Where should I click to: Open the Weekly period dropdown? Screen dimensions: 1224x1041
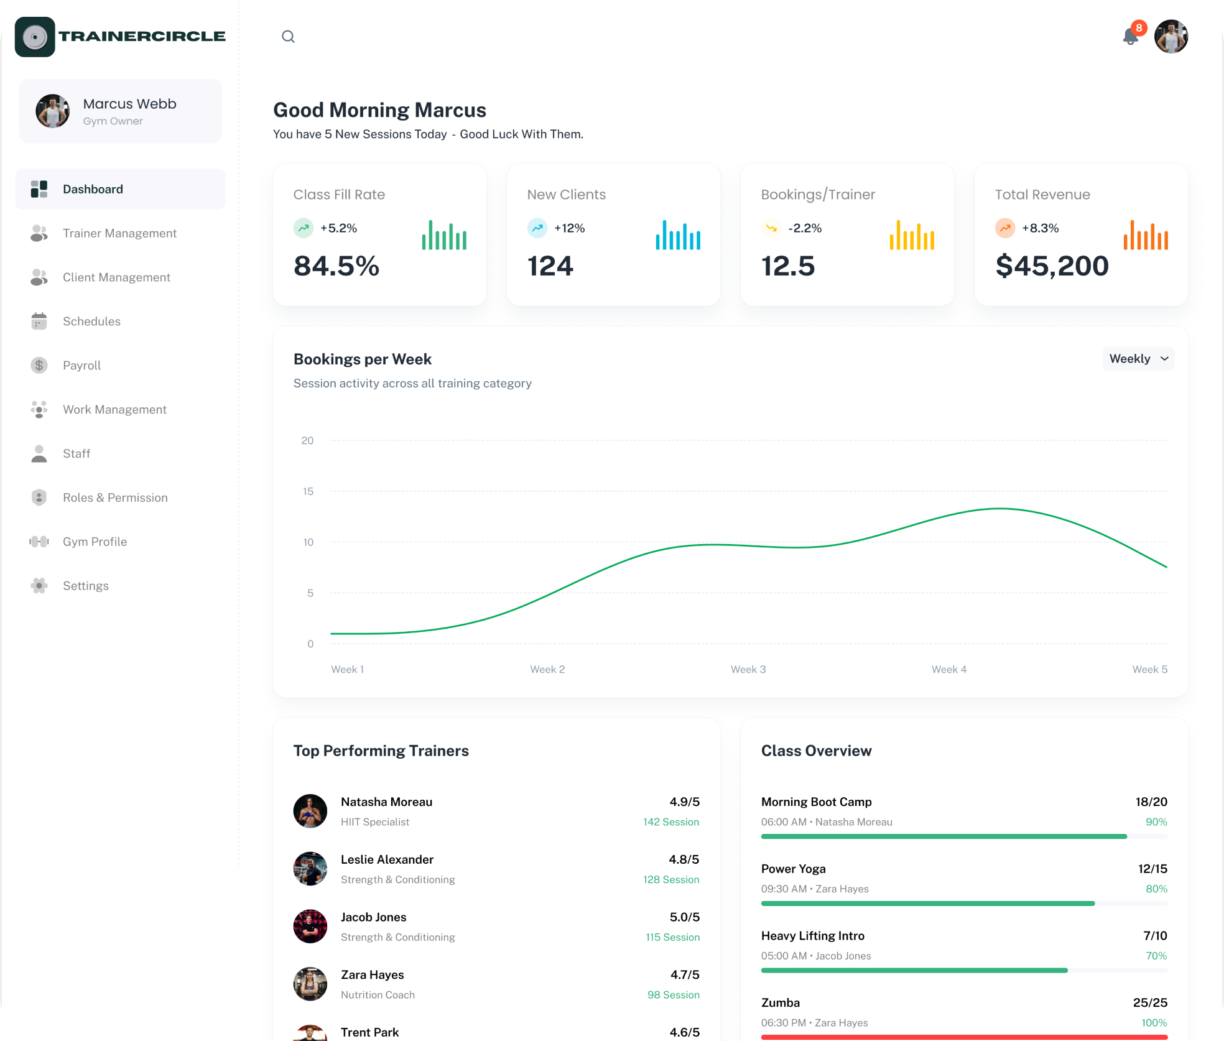[x=1139, y=359]
